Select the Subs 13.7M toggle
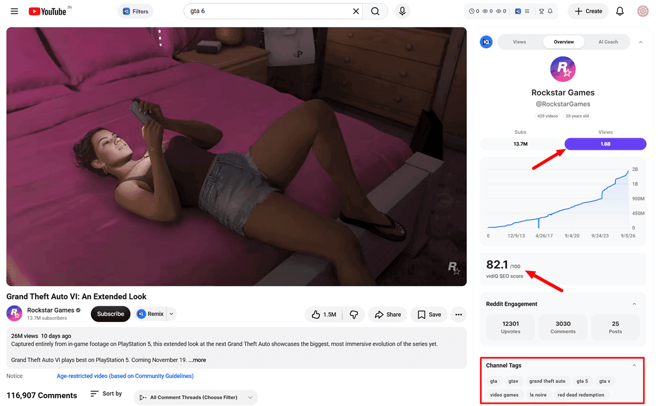This screenshot has height=406, width=658. 520,144
